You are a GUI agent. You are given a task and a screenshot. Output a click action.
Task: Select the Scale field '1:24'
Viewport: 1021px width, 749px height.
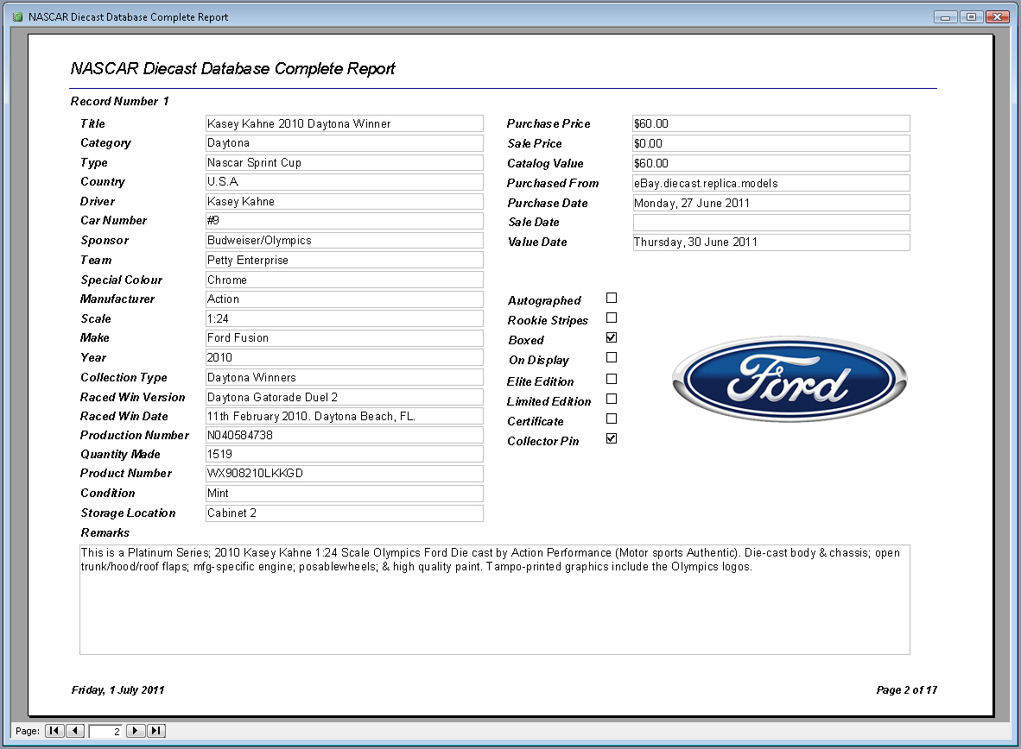tap(344, 319)
